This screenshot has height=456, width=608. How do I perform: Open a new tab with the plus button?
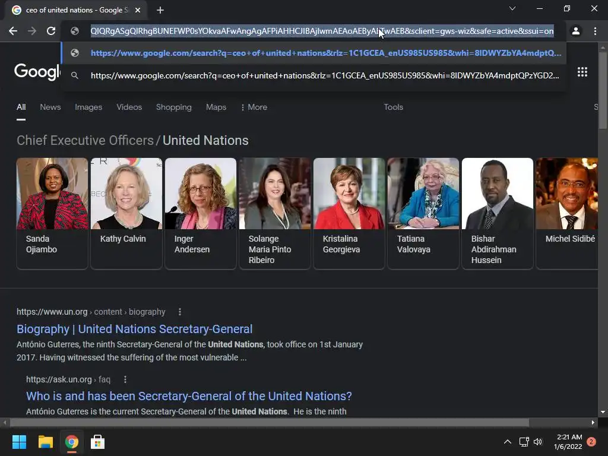pyautogui.click(x=160, y=10)
